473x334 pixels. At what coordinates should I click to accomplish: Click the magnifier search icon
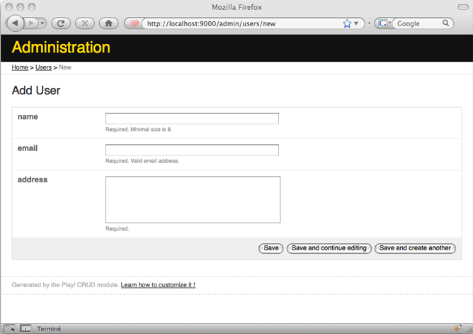tap(446, 23)
